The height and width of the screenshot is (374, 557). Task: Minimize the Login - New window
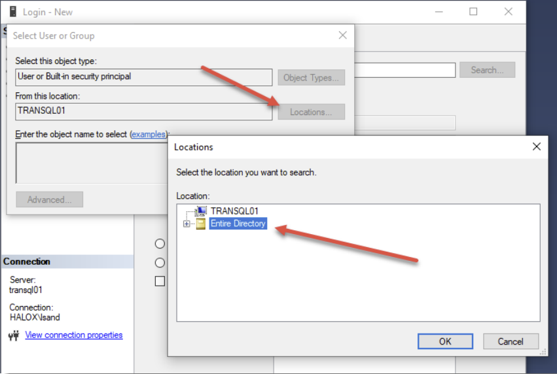439,12
